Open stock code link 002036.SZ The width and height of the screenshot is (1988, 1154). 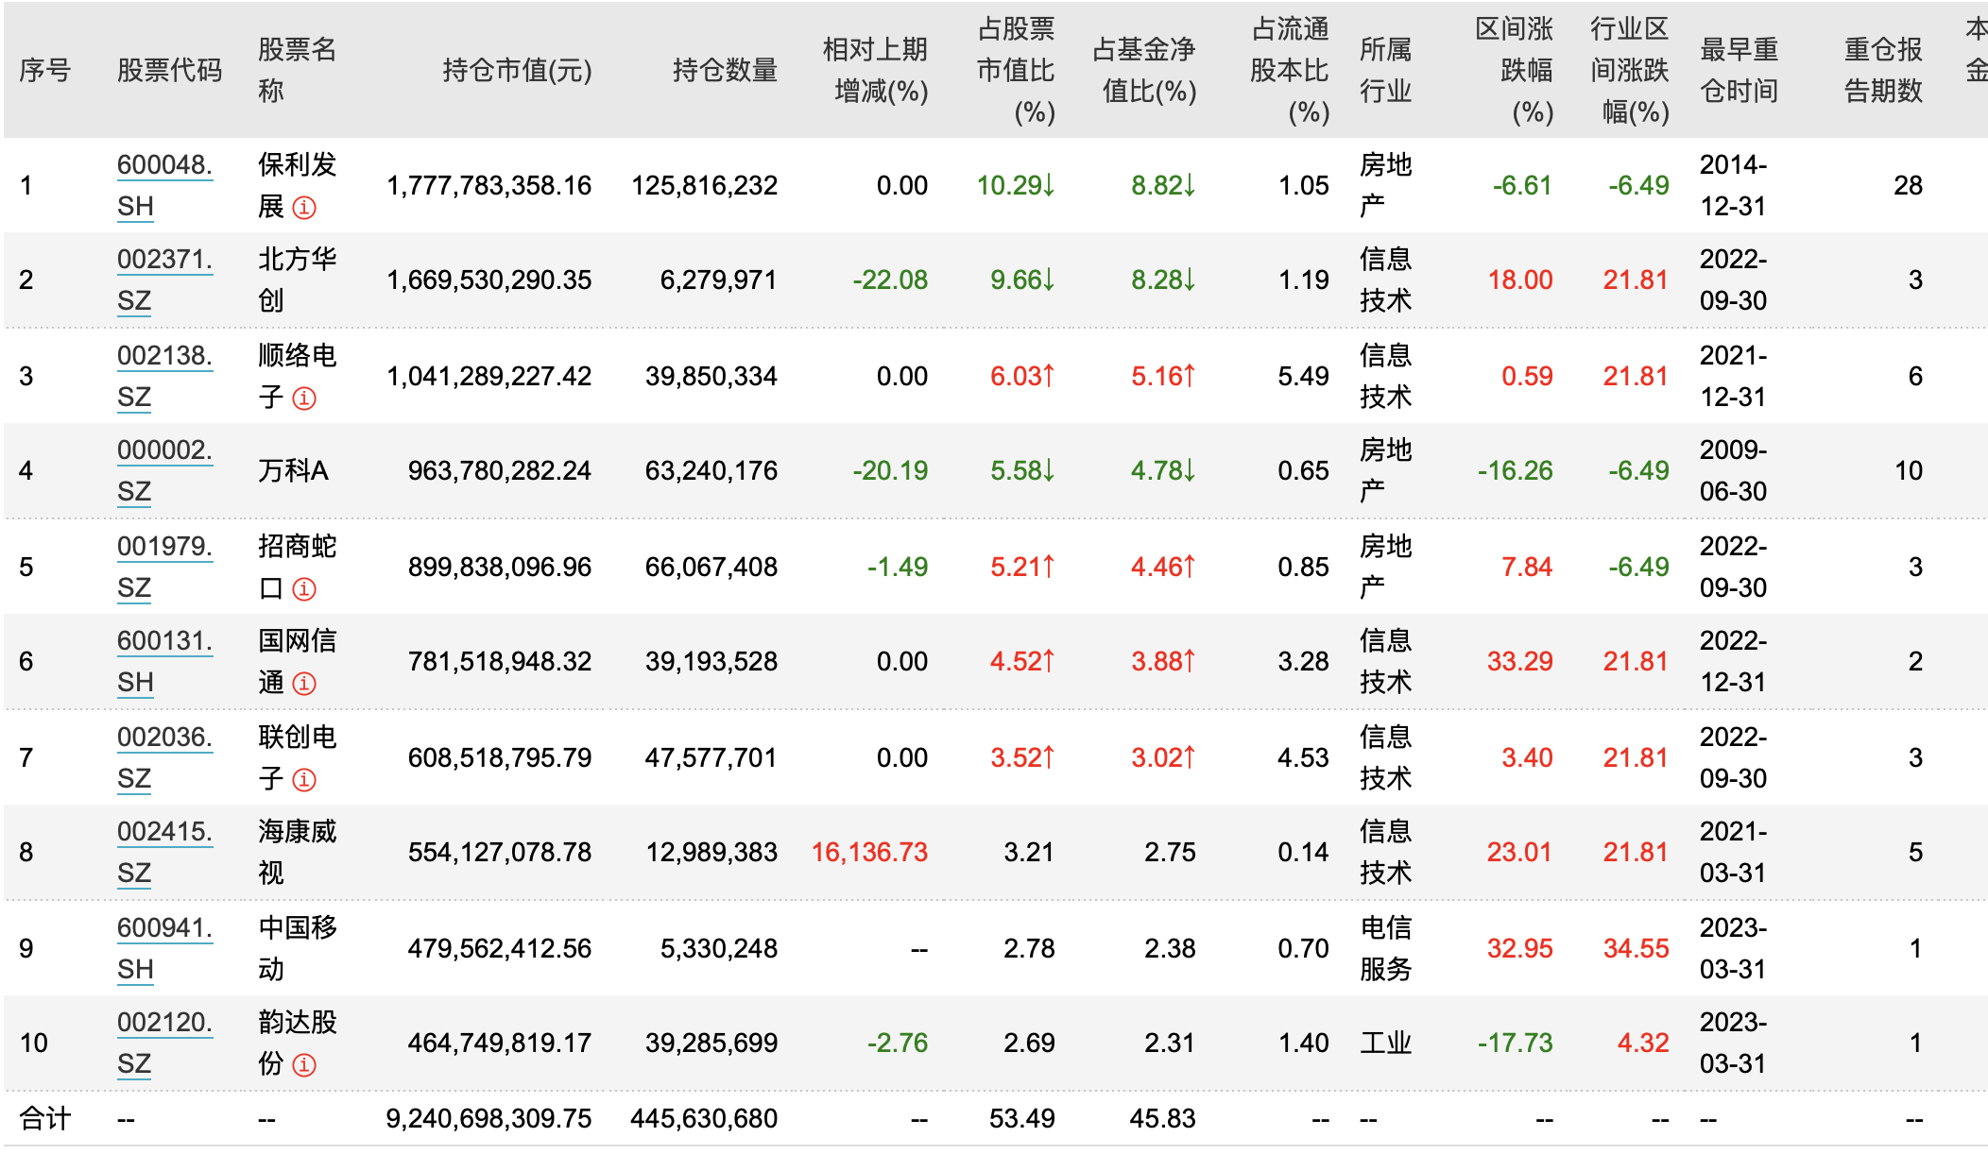(x=164, y=757)
